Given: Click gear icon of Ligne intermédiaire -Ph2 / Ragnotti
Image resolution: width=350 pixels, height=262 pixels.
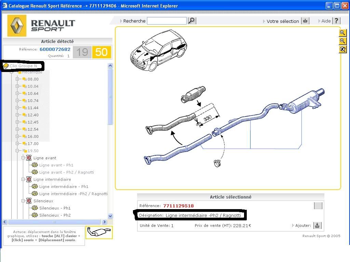Looking at the screenshot, I should coord(35,194).
